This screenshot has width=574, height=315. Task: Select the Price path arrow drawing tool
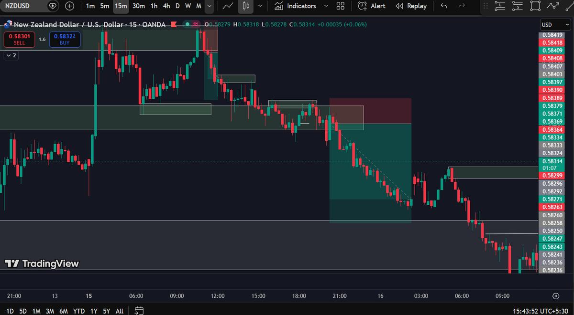point(553,6)
